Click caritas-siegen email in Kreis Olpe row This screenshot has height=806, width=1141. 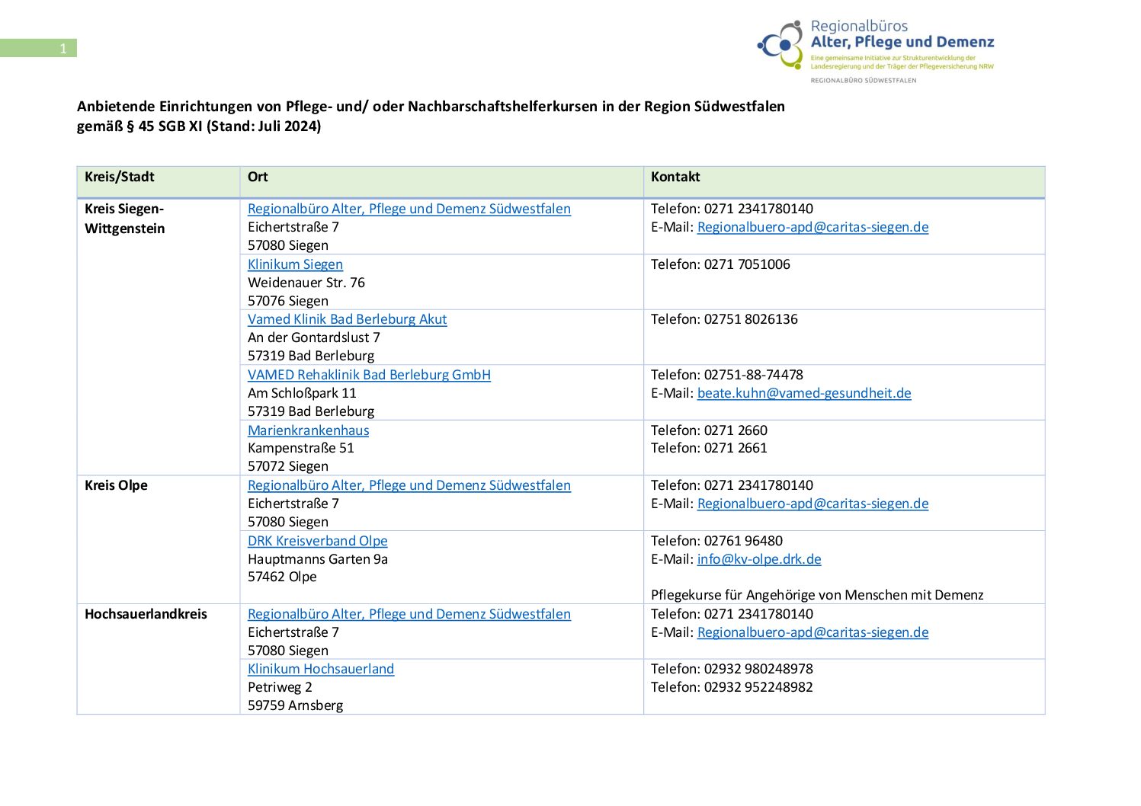(x=812, y=504)
